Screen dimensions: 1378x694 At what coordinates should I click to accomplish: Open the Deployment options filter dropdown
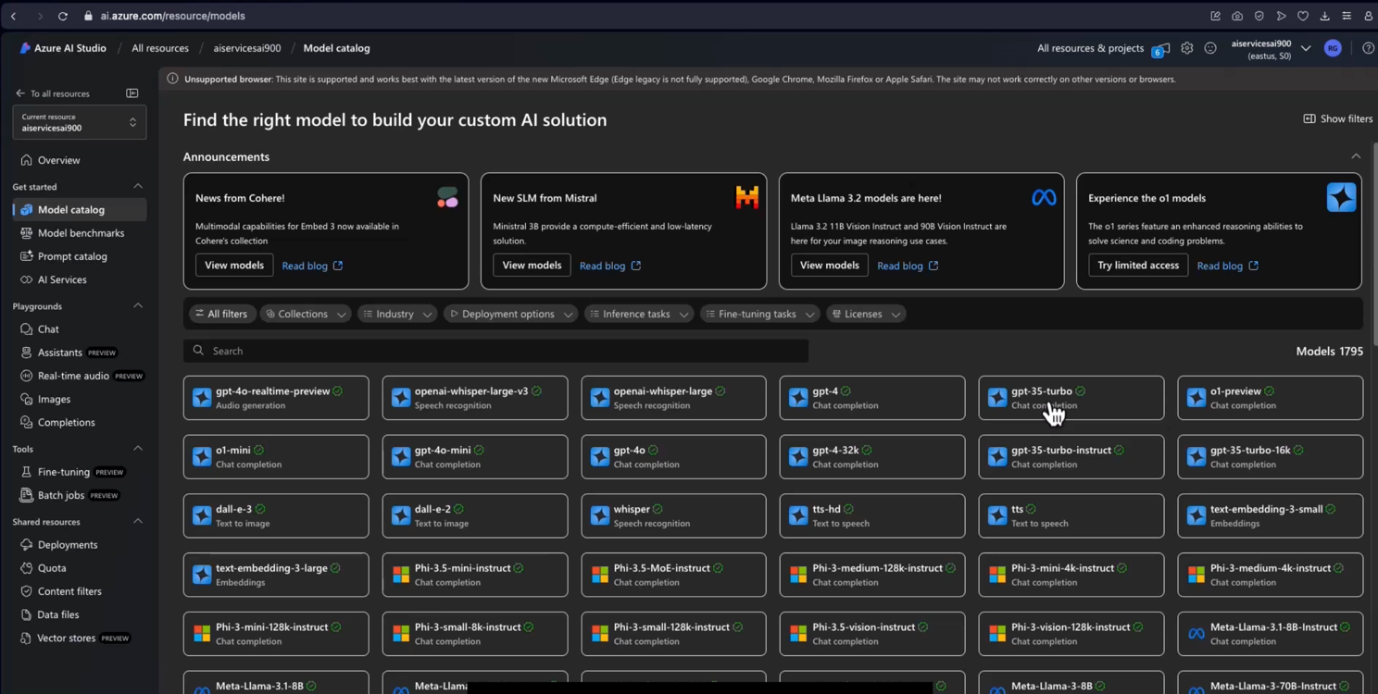coord(510,314)
